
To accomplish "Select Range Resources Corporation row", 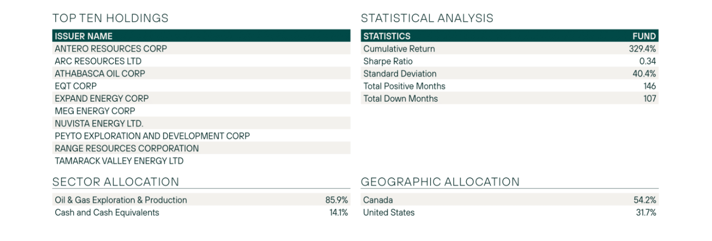I will 201,148.
